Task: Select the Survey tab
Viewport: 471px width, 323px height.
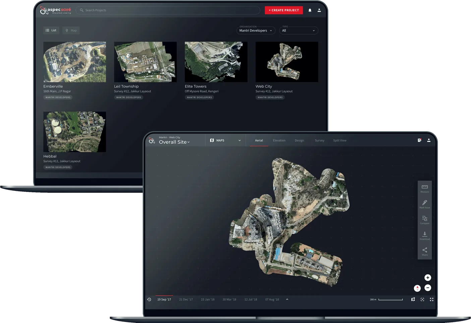Action: [x=319, y=141]
